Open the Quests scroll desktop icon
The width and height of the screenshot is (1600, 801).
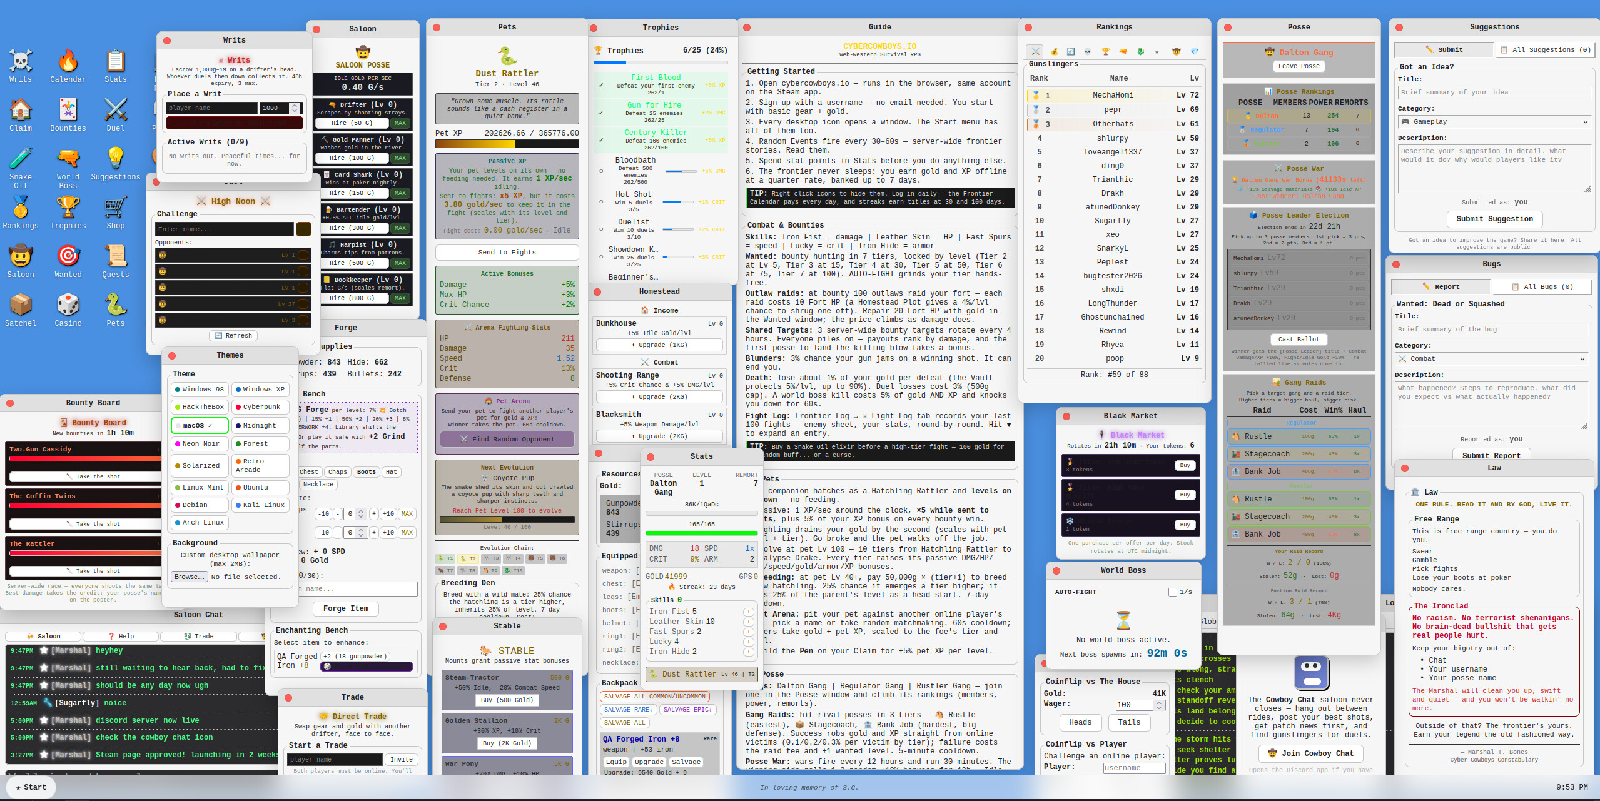click(116, 261)
